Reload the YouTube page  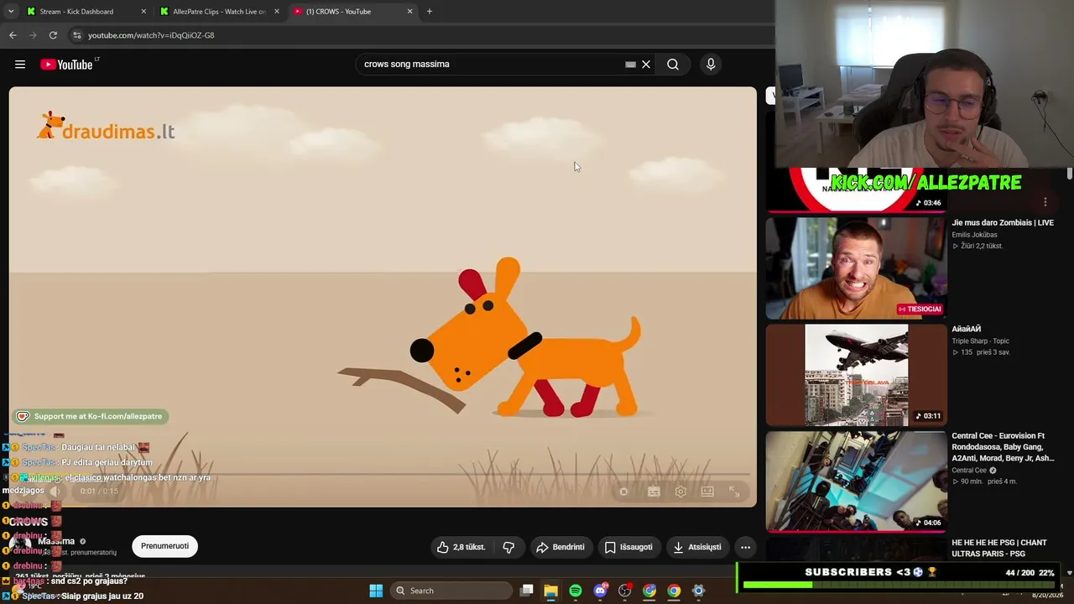point(53,35)
